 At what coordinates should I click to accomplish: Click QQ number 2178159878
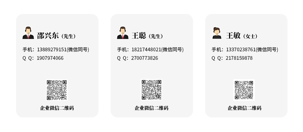tap(239, 58)
